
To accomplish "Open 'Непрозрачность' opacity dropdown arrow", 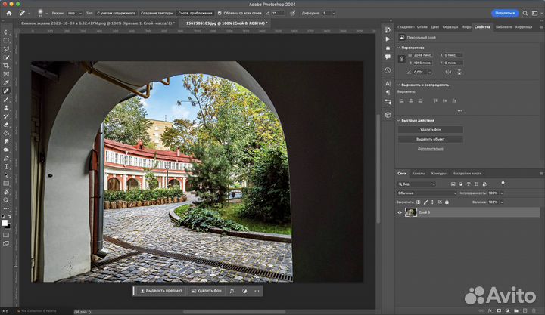I will click(502, 193).
